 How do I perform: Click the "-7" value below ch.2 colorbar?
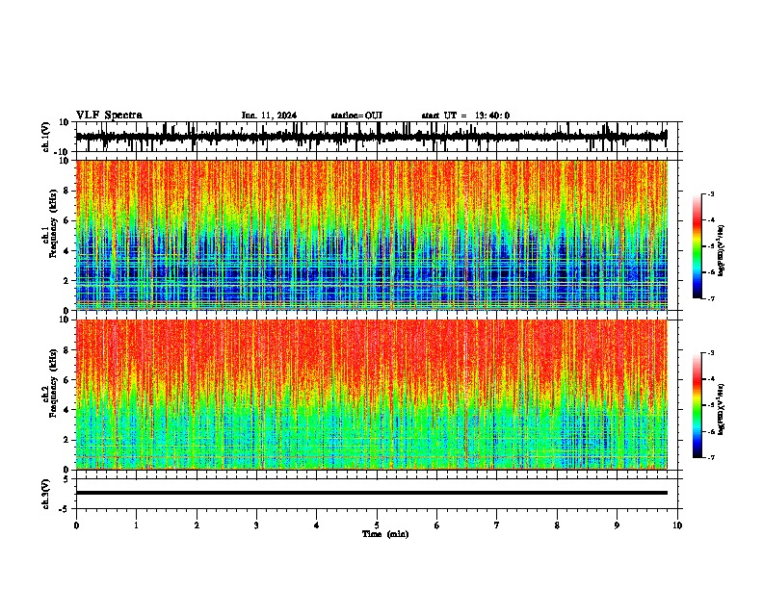[710, 457]
